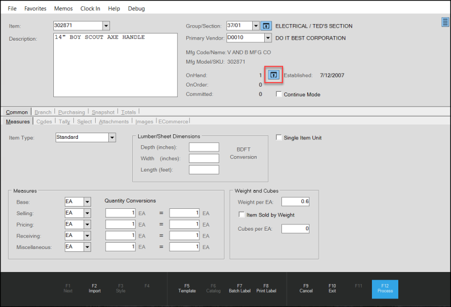Click the F10 Exit button

click(x=332, y=288)
